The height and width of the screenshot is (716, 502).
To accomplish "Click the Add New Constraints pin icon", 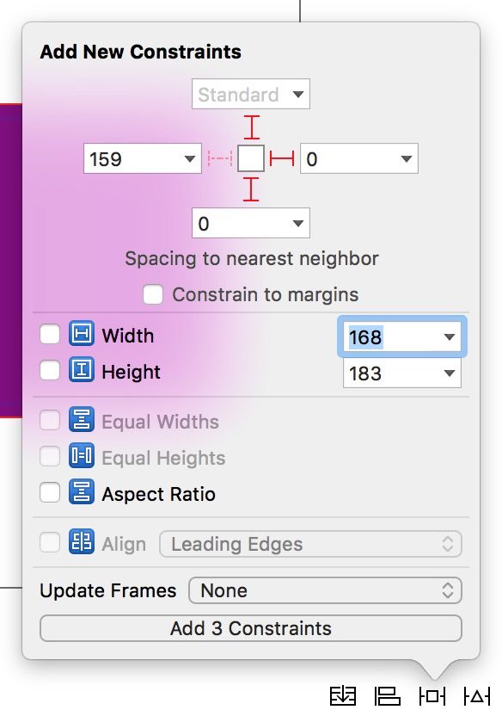I will 432,696.
